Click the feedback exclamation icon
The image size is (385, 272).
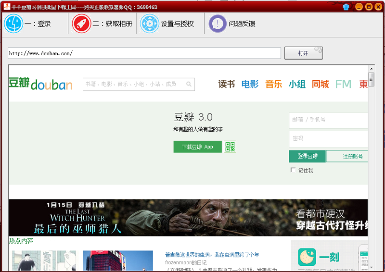click(x=218, y=24)
